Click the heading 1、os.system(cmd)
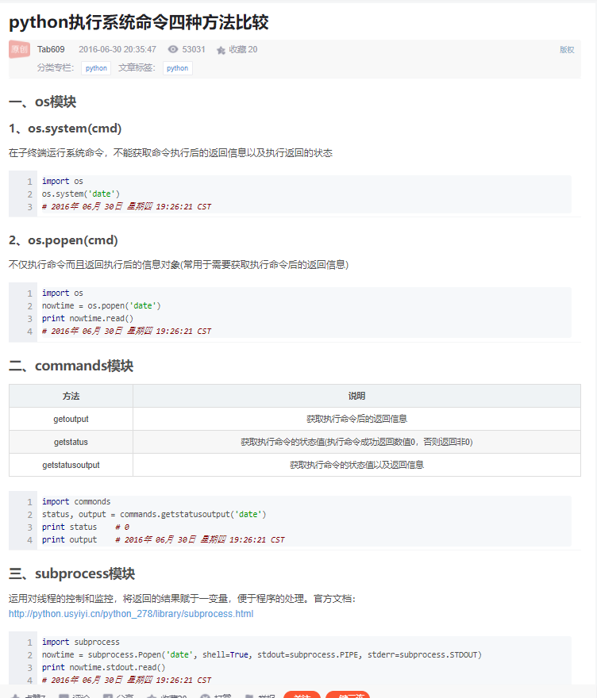Screen dimensions: 597x698 point(65,128)
